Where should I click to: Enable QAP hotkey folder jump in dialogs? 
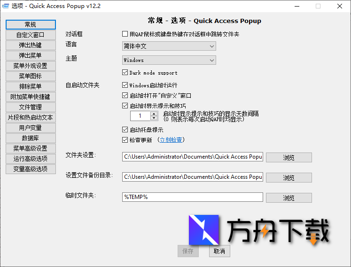125,34
